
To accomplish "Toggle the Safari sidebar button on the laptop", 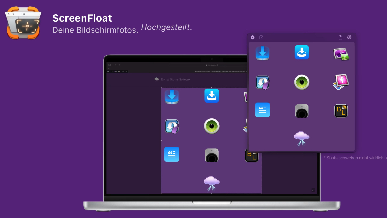I will (110, 65).
